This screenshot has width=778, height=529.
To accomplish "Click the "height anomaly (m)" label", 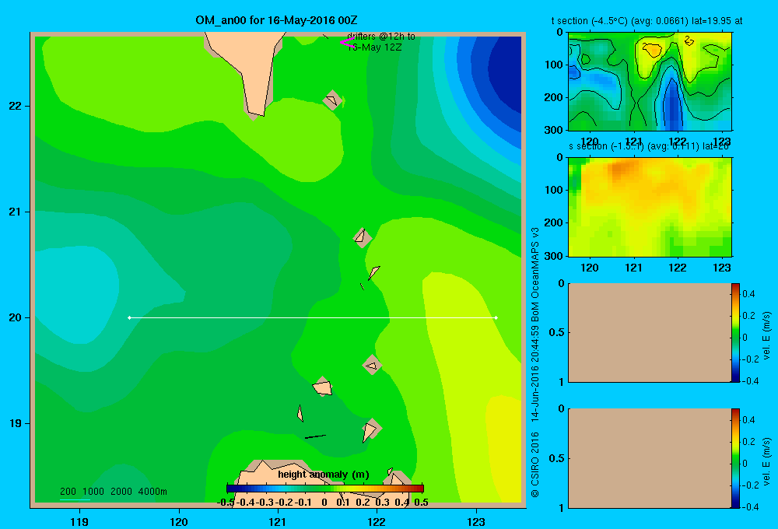I will coord(324,475).
